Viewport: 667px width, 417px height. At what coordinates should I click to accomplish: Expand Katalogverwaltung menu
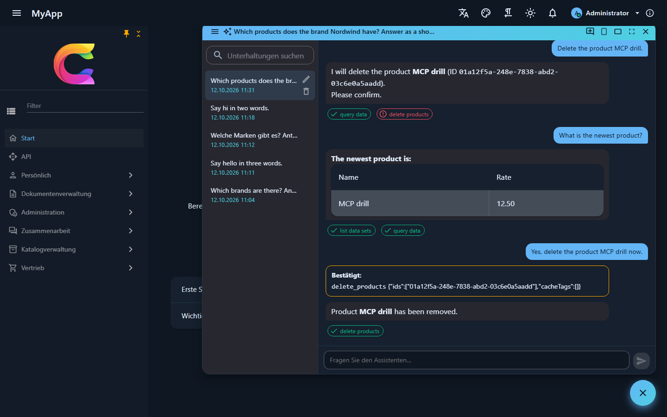[x=74, y=249]
